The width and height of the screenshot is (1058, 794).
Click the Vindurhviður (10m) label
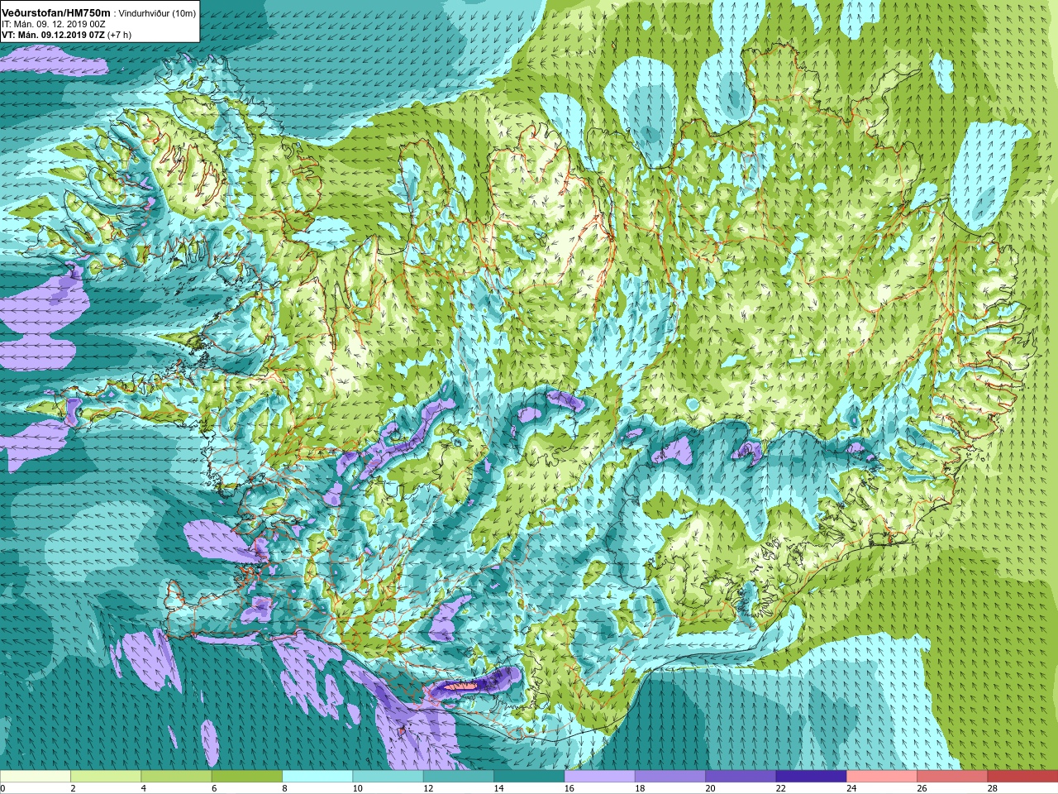point(157,13)
